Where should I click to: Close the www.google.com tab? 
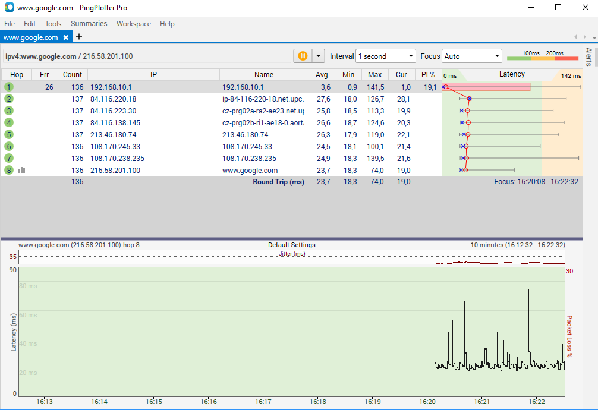(x=66, y=37)
